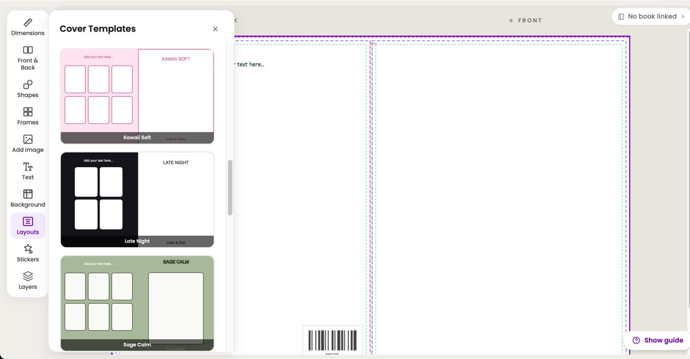This screenshot has height=359, width=690.
Task: Open the No book linked menu
Action: pyautogui.click(x=651, y=16)
